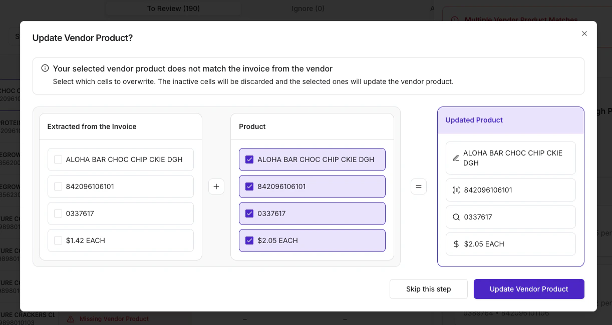Uncheck the Product $2.05 EACH checkbox

249,240
